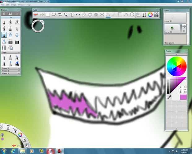Select the straight line draw style

point(114,15)
